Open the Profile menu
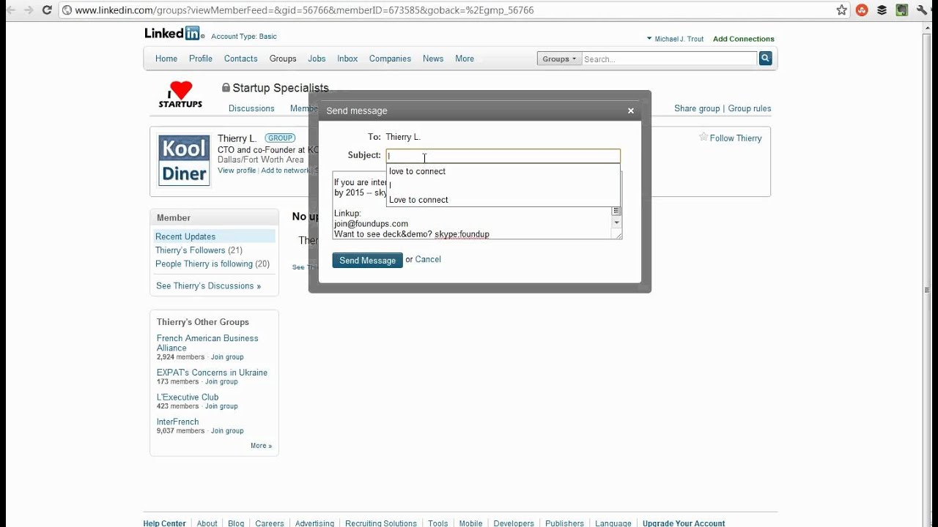Viewport: 938px width, 527px height. tap(201, 59)
